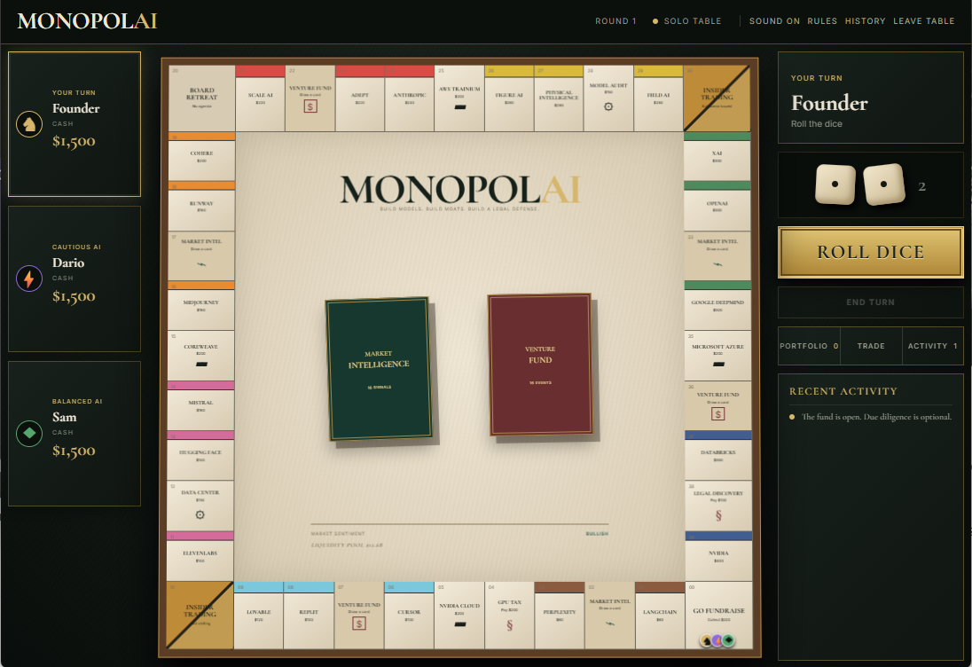
Task: Click the left die
Action: pyautogui.click(x=835, y=184)
